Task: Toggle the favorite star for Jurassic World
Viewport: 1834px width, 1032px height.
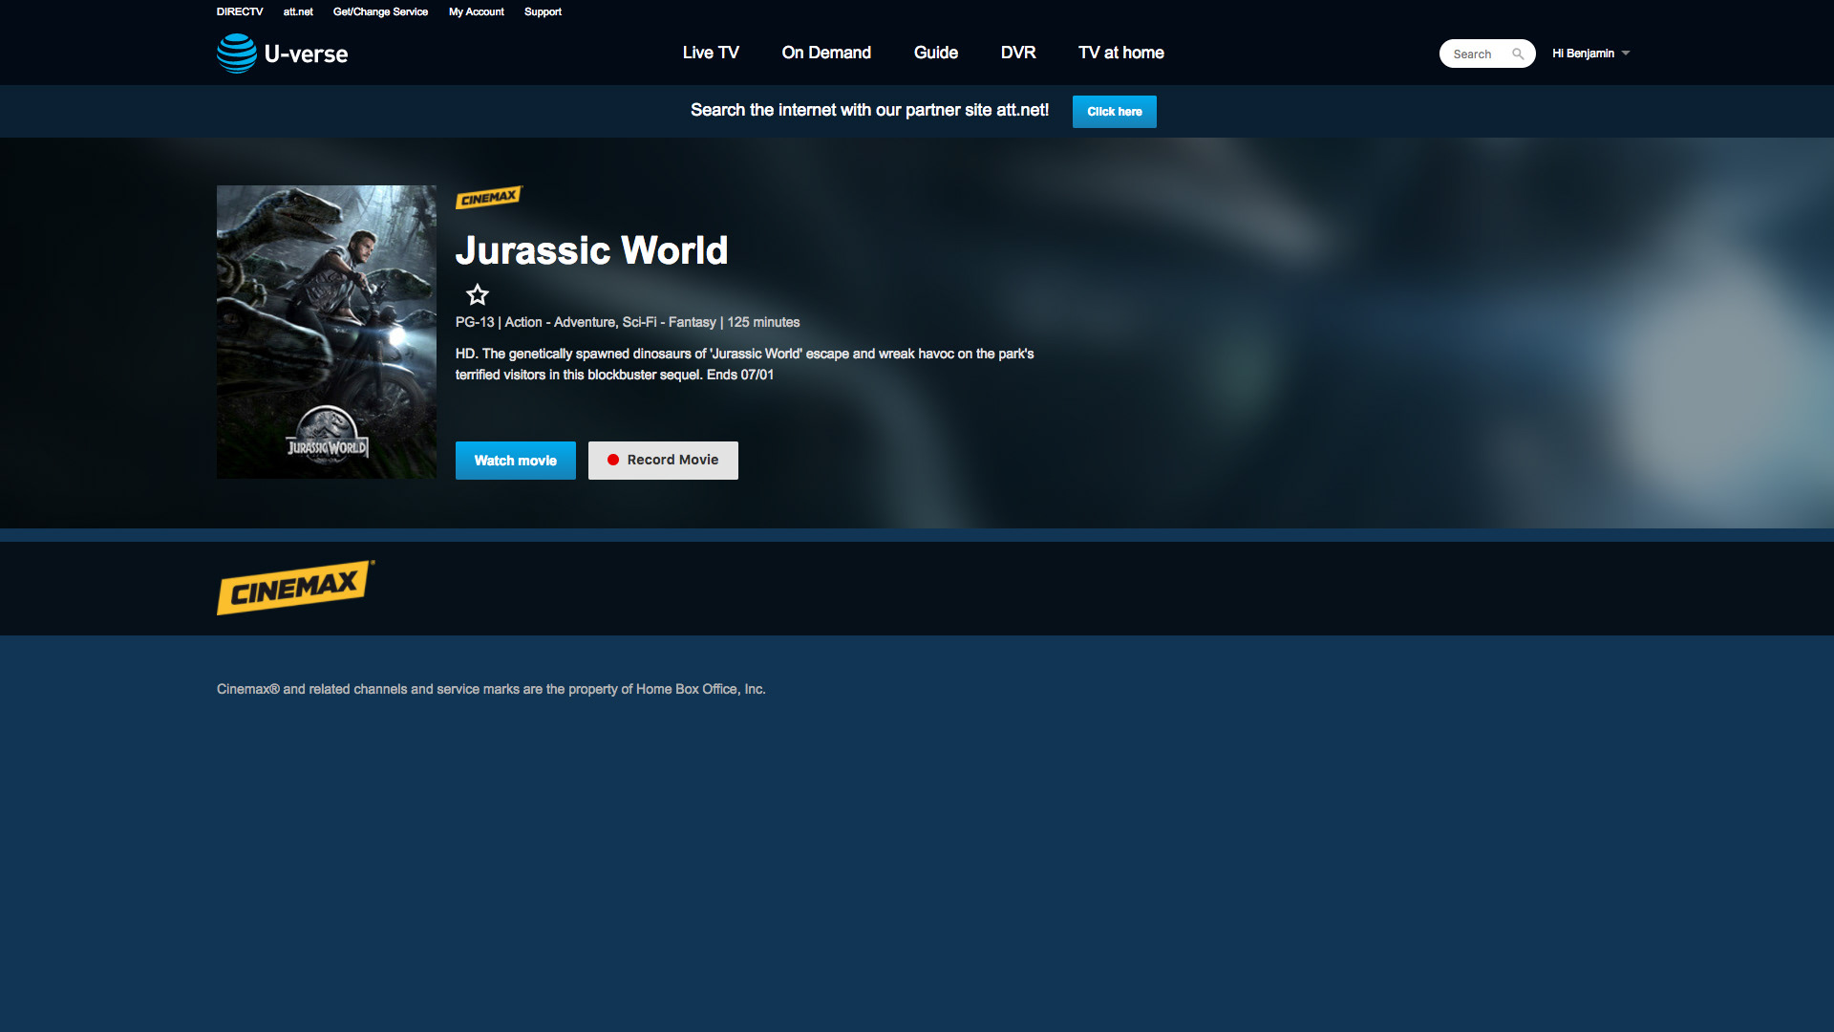Action: [x=477, y=294]
